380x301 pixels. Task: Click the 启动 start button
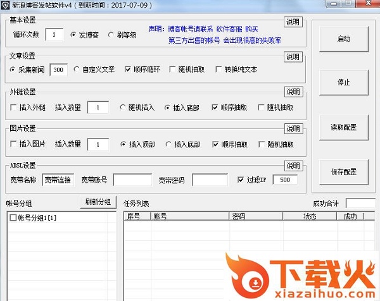pos(344,39)
